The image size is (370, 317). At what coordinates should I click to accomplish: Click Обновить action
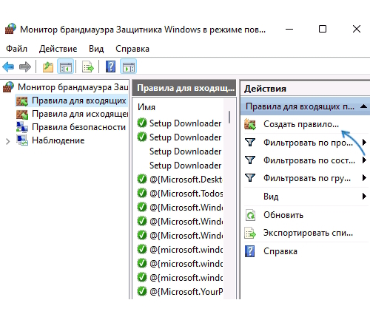pyautogui.click(x=283, y=215)
